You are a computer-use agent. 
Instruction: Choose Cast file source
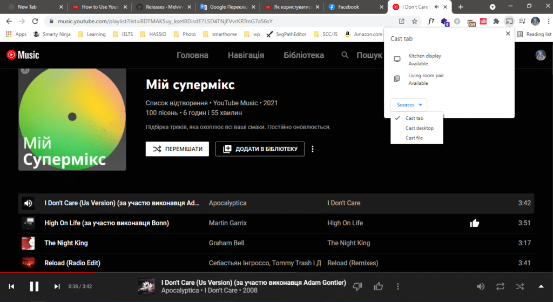(x=416, y=138)
